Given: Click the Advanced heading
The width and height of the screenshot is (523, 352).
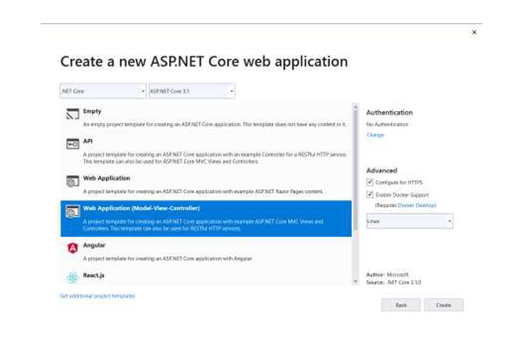Looking at the screenshot, I should pyautogui.click(x=382, y=170).
